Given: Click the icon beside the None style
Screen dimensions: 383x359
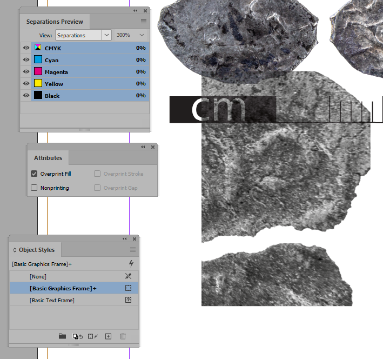Looking at the screenshot, I should click(128, 276).
